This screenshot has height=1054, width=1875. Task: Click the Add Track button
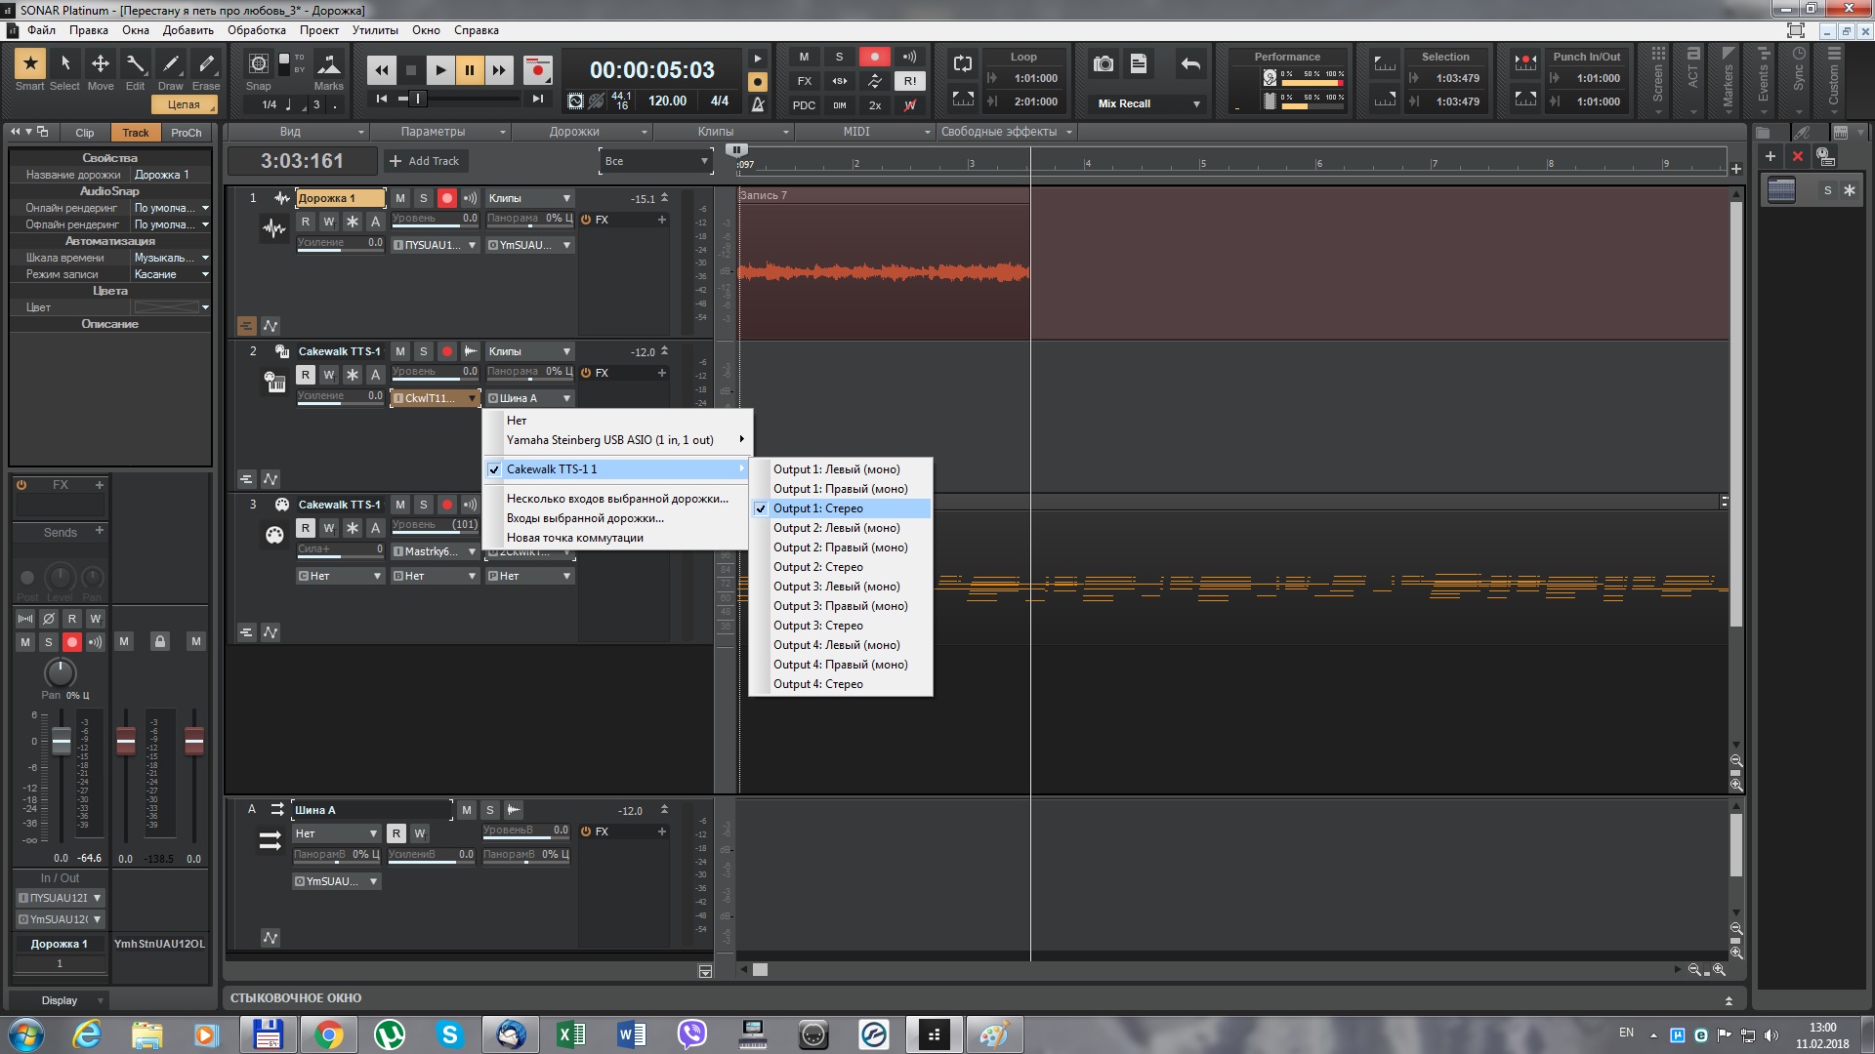click(x=425, y=161)
